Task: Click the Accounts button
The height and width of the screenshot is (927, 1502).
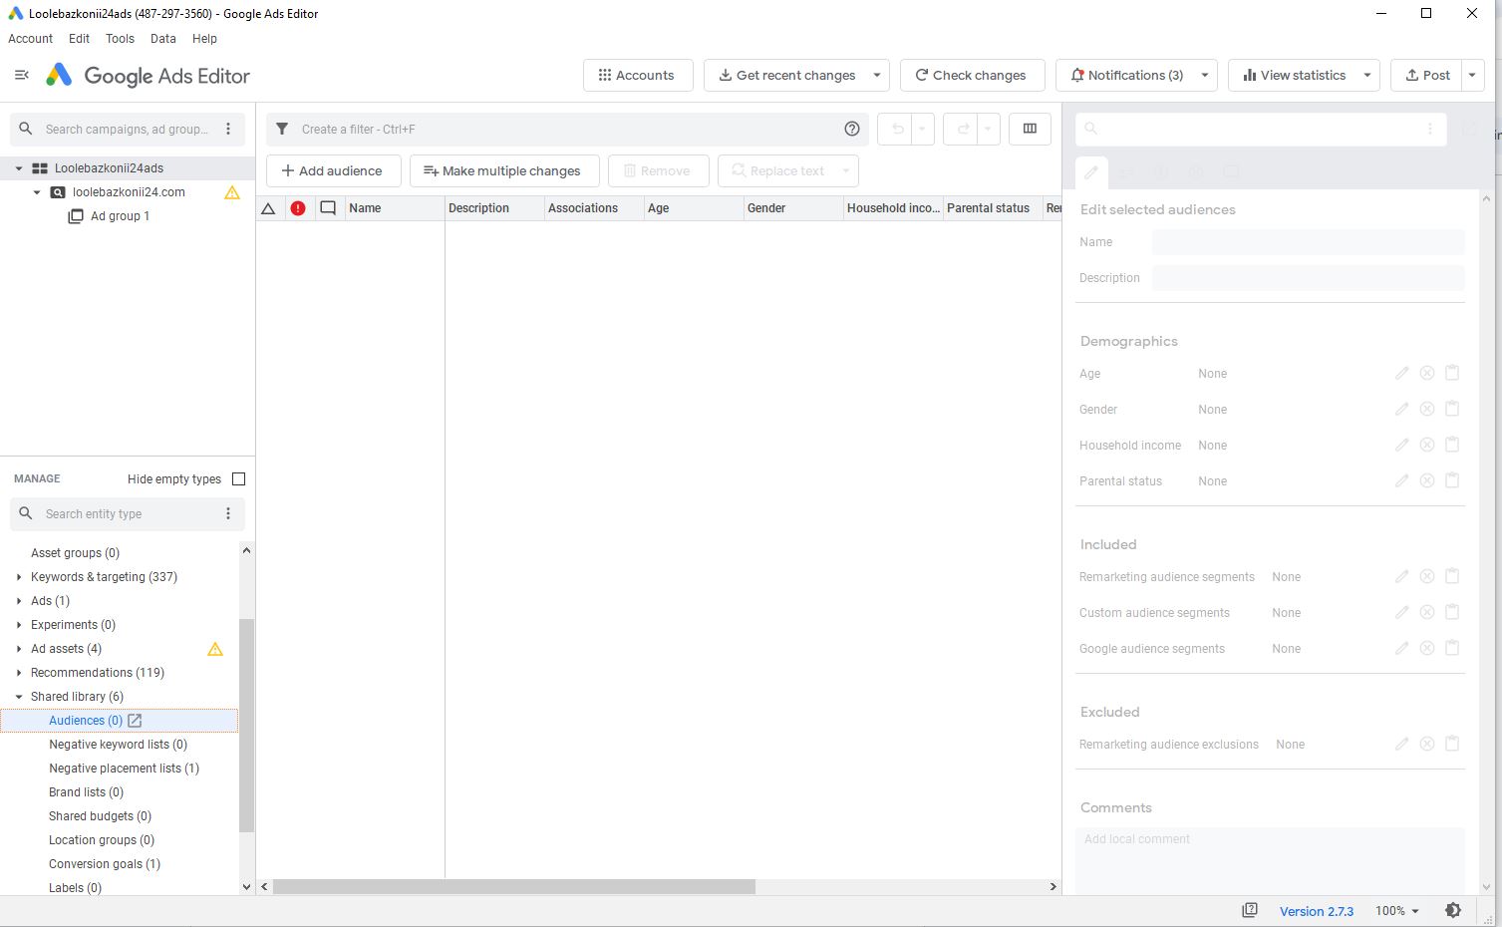Action: (x=638, y=75)
